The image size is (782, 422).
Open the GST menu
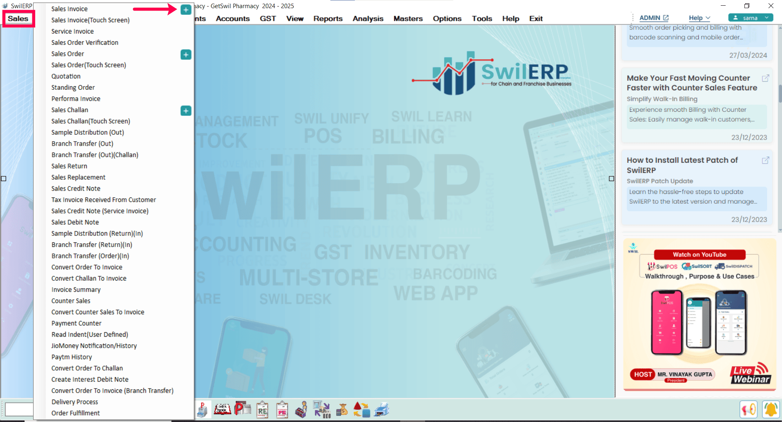pos(268,19)
